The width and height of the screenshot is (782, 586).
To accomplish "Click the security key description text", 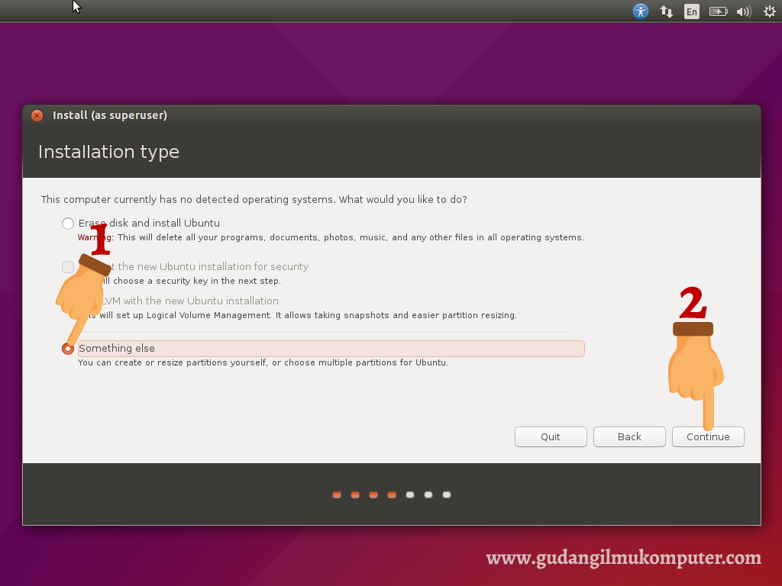I will [179, 281].
